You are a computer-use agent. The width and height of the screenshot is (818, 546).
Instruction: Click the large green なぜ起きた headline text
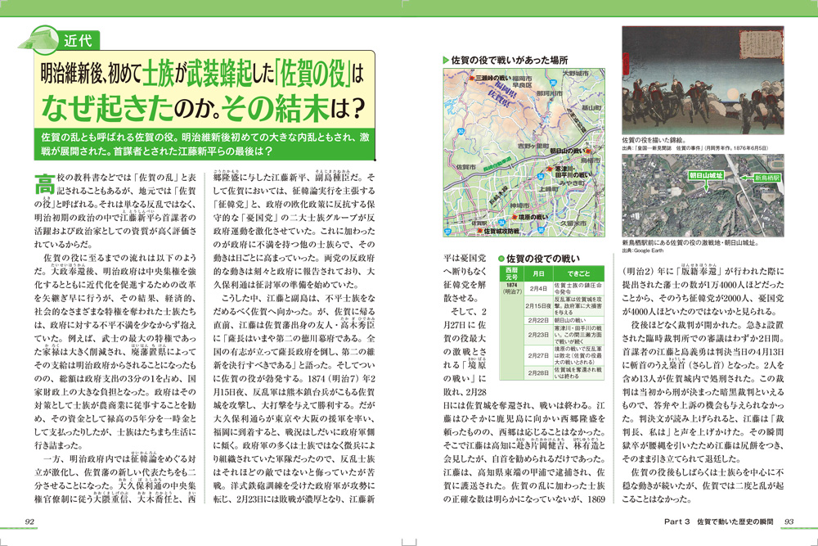click(x=107, y=107)
